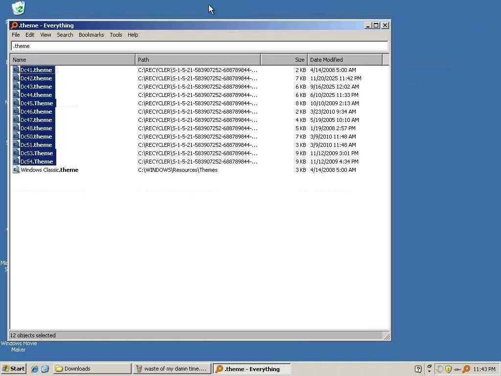Select the Dc47.theme file name
The image size is (501, 376).
coord(36,120)
